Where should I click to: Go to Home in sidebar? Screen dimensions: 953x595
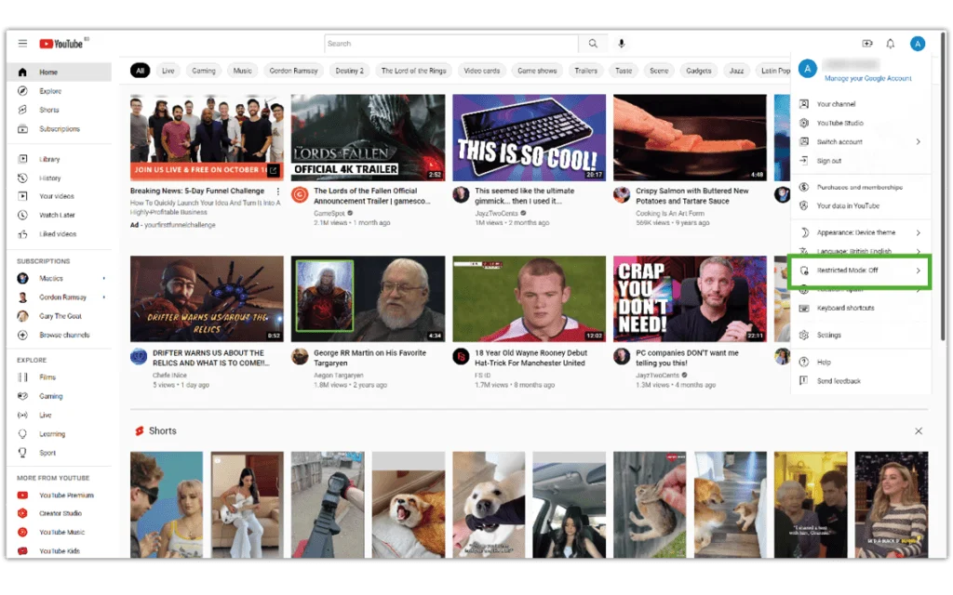pos(60,73)
